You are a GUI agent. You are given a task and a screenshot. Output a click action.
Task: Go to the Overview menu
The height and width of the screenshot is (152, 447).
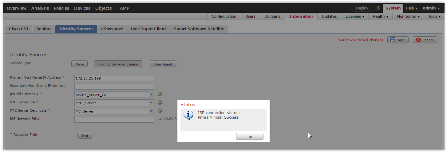17,8
